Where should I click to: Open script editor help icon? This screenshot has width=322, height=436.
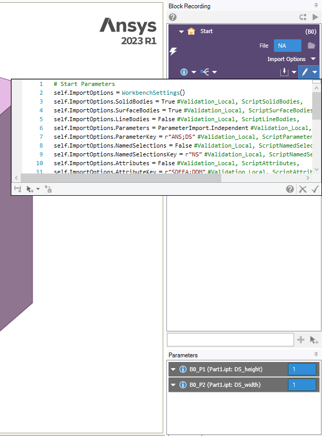coord(290,190)
